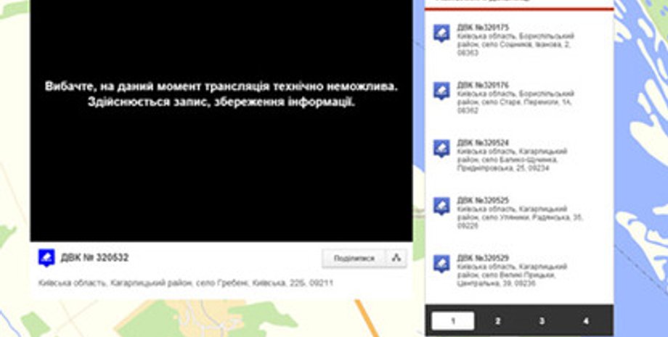Open page 3 of the station list
The height and width of the screenshot is (337, 668).
542,320
